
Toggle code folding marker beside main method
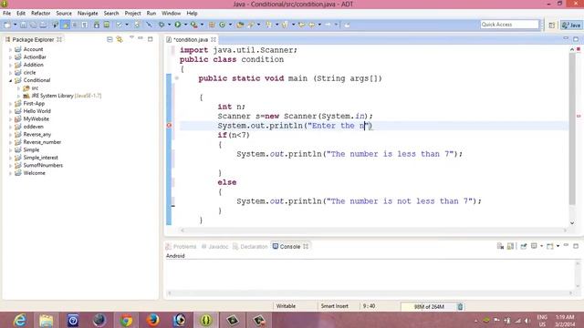(176, 78)
